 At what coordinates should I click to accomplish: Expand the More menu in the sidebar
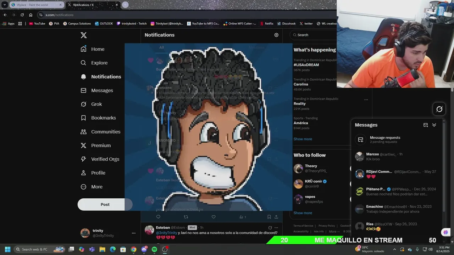pyautogui.click(x=92, y=187)
